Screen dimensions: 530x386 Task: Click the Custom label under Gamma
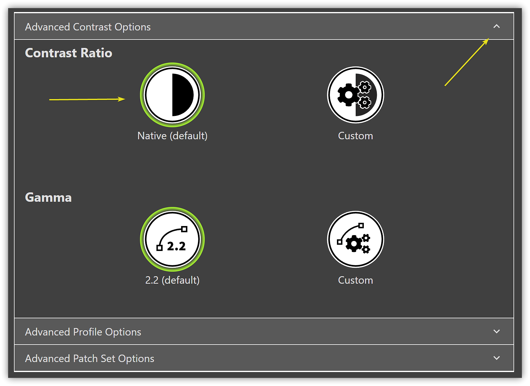pyautogui.click(x=355, y=280)
